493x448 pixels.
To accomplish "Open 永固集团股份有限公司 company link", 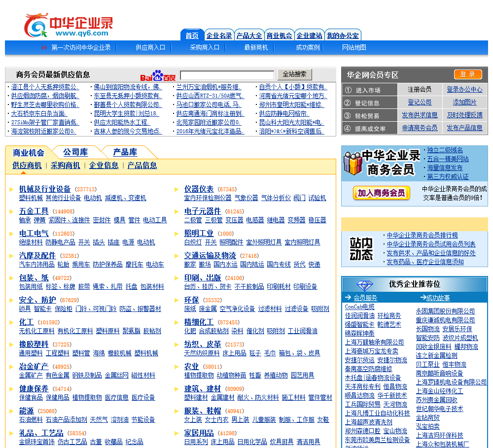I will pos(446,311).
